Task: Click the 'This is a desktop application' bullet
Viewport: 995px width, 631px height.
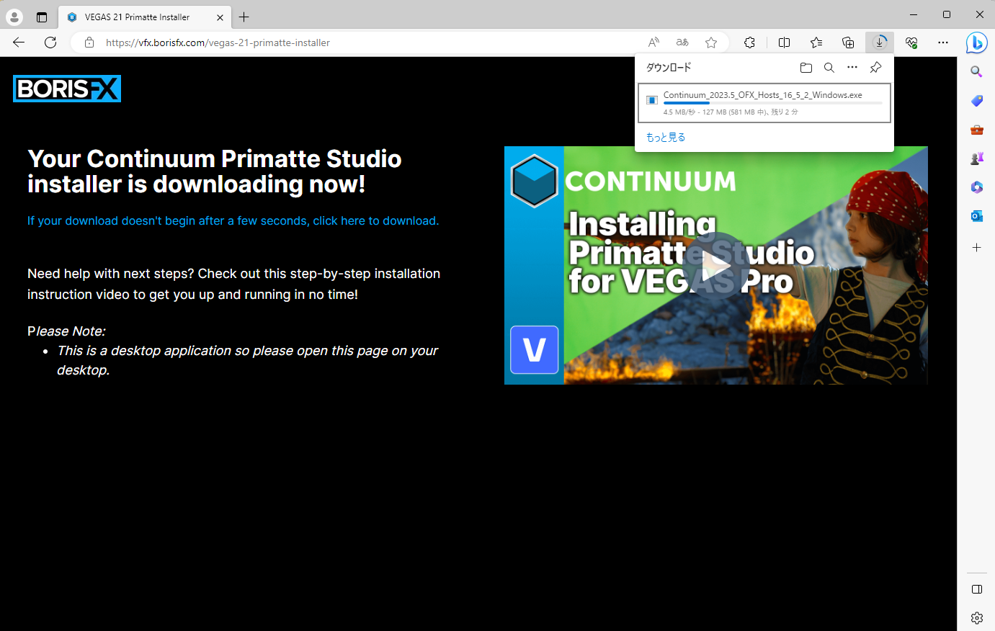Action: (247, 360)
